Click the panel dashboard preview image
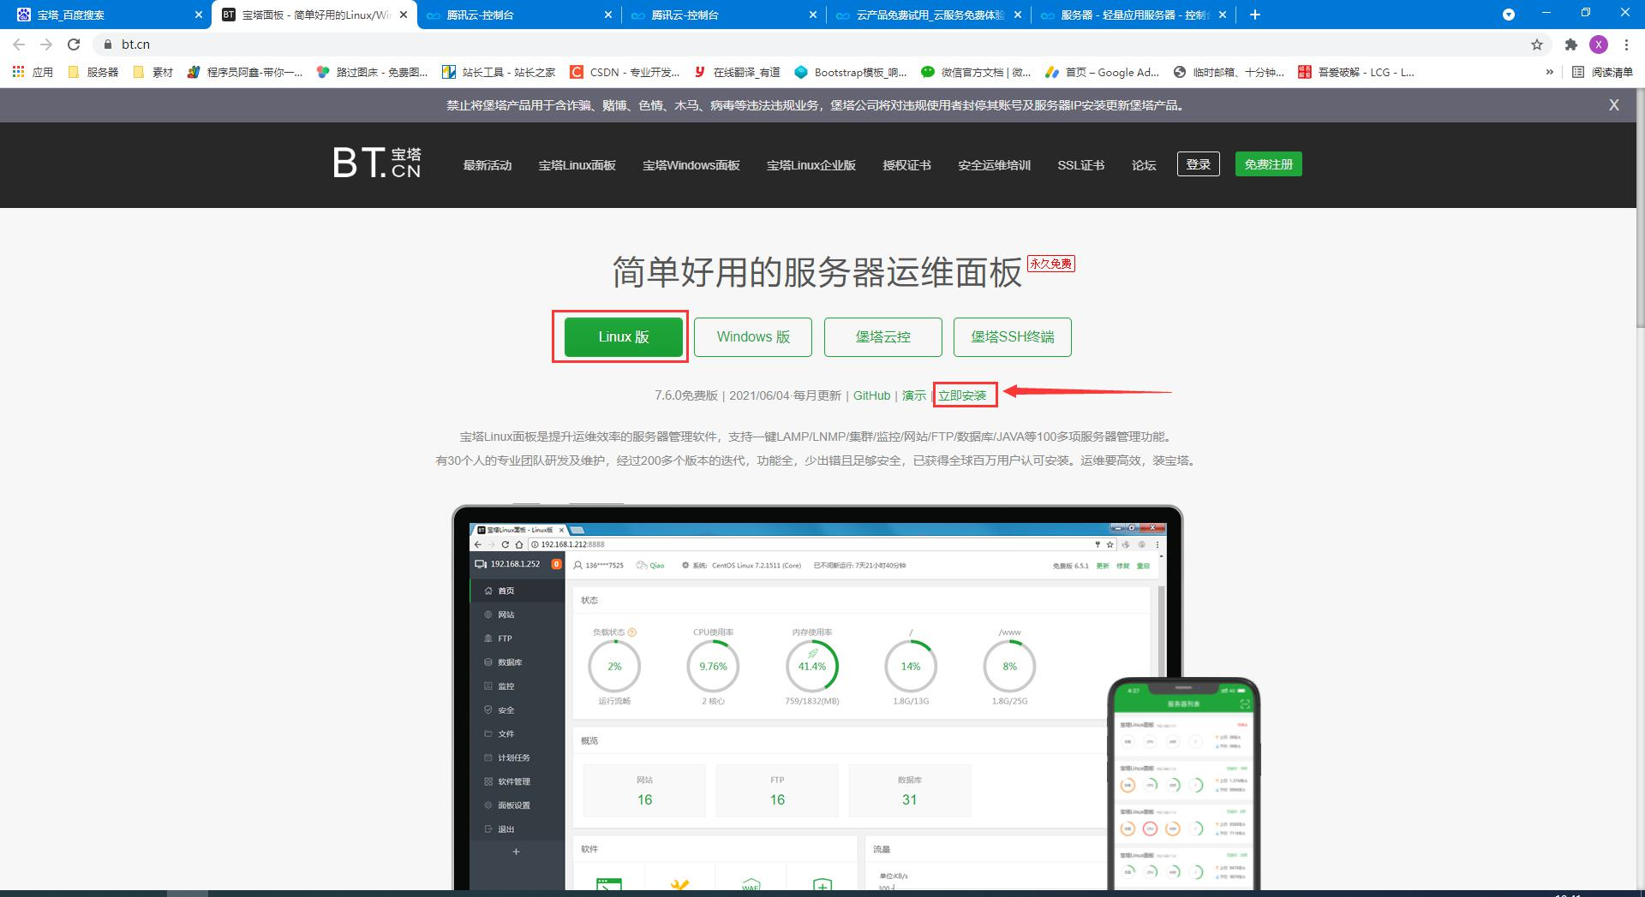Screen dimensions: 1645x897 tap(817, 698)
